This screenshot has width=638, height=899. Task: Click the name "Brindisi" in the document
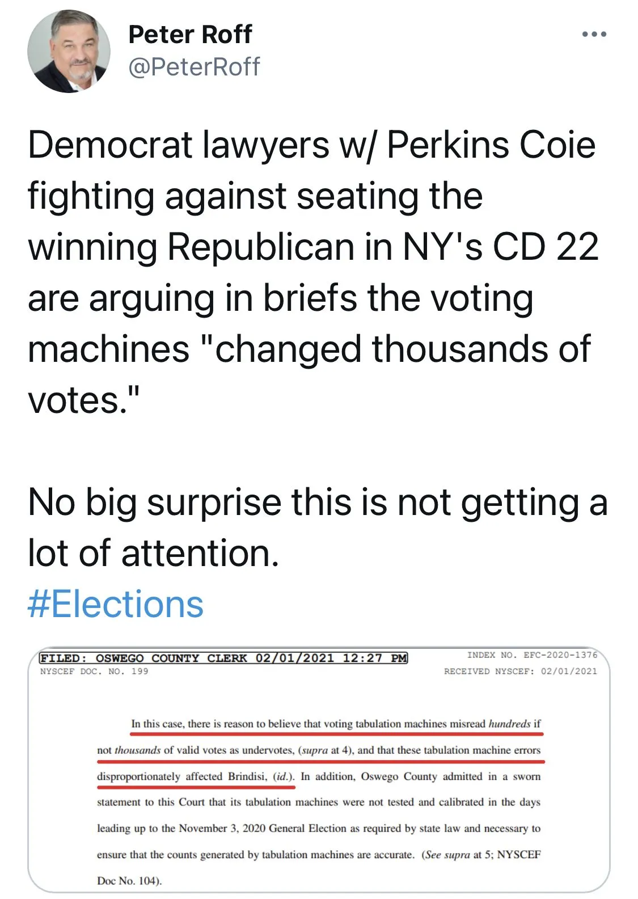248,776
